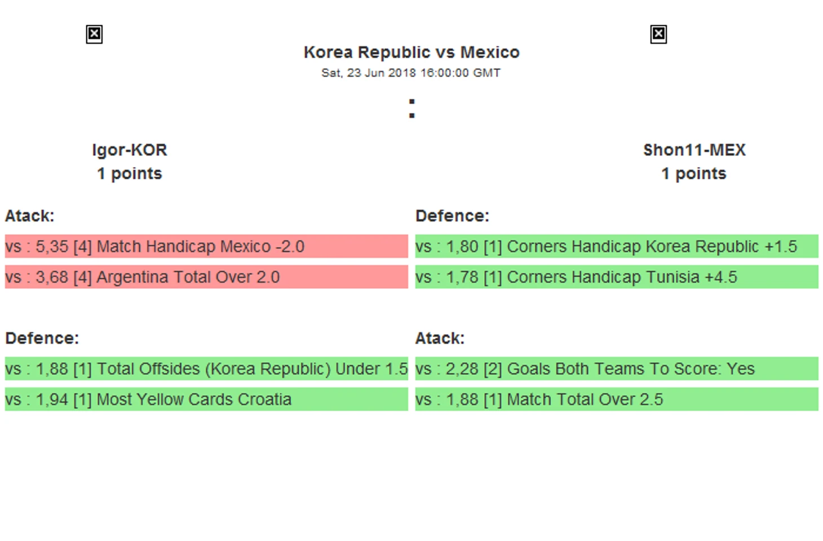The height and width of the screenshot is (541, 823).
Task: Select Corners Handicap Tunisia +4.5 row
Action: pos(617,277)
